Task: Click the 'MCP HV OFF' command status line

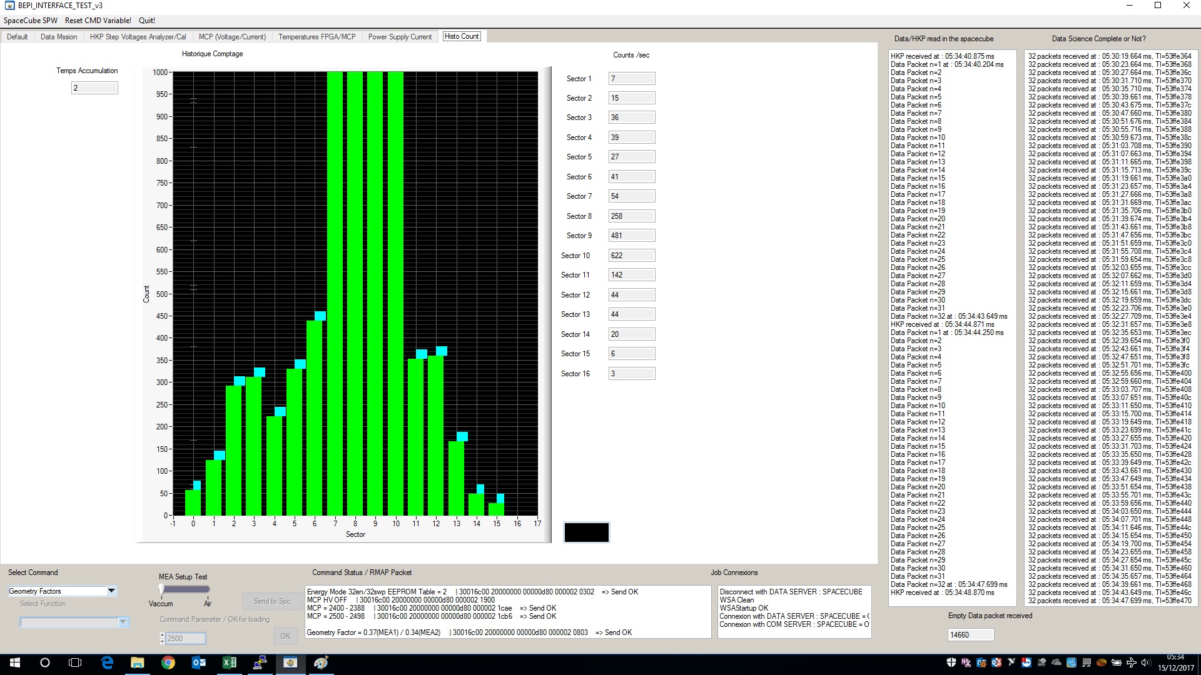Action: pos(400,600)
